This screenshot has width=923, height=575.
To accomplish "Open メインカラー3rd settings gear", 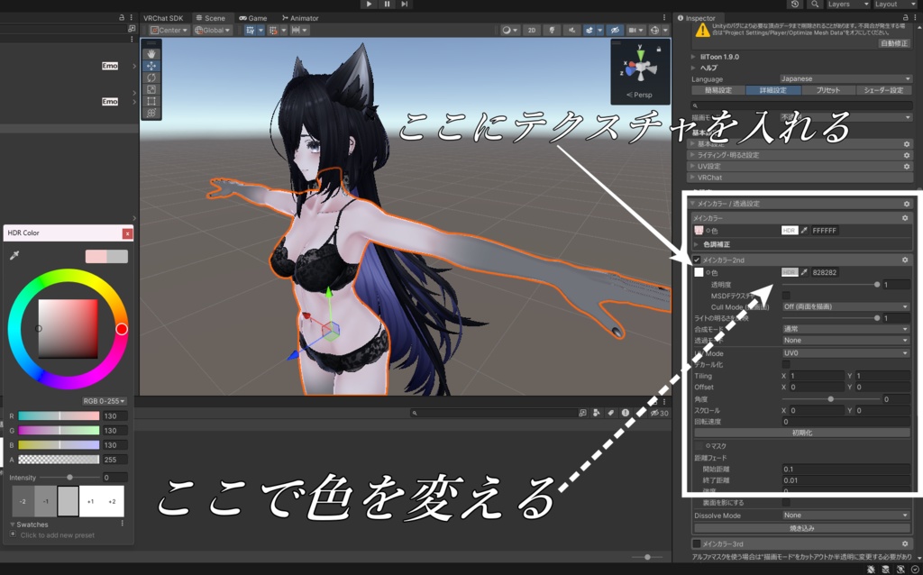I will tap(905, 543).
